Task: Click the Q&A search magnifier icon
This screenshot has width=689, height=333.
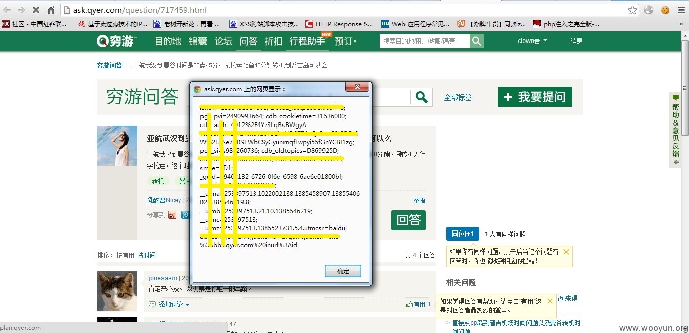Action: [x=421, y=97]
